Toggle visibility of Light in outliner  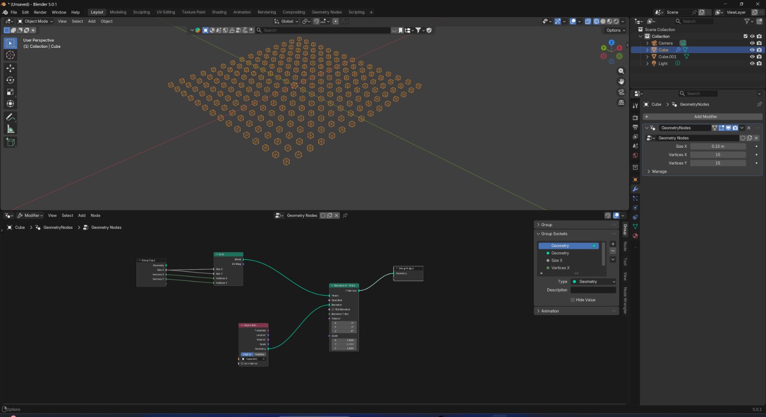coord(752,64)
